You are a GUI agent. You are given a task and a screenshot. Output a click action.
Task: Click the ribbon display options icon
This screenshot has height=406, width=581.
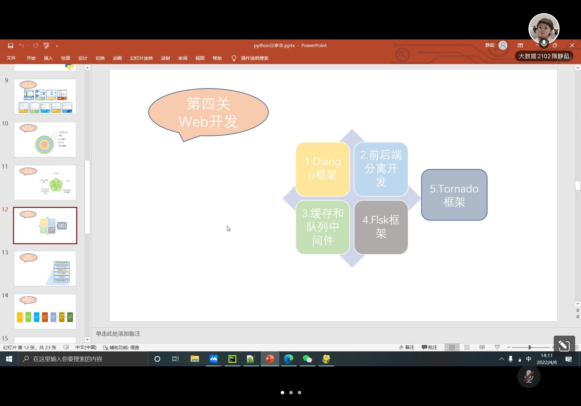tap(520, 45)
